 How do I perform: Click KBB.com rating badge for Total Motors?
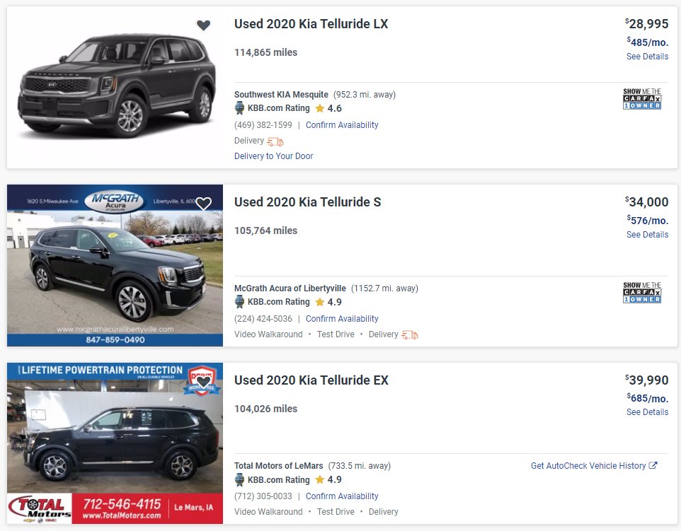point(240,480)
